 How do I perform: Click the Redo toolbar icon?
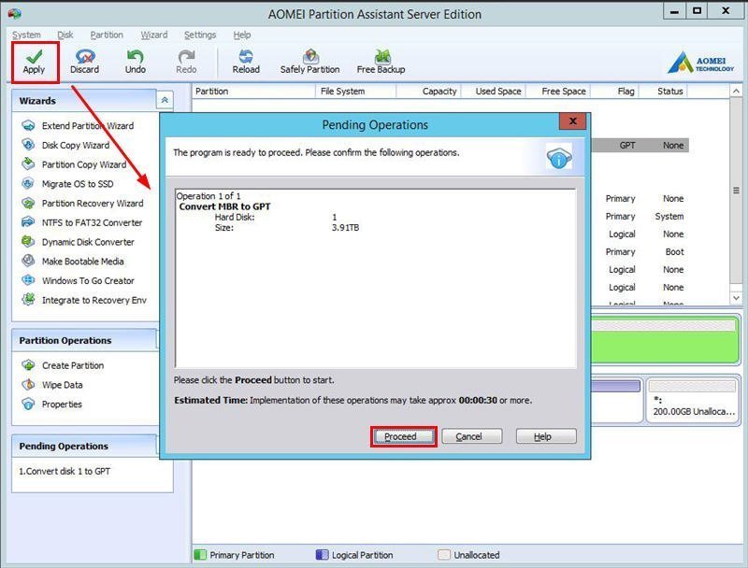pyautogui.click(x=186, y=62)
